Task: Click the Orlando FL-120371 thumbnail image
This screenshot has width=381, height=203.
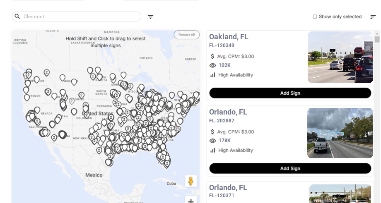Action: click(x=341, y=194)
